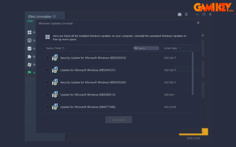236x147 pixels.
Task: Enable the checkbox for Security Update KB5005260
Action: 47,82
